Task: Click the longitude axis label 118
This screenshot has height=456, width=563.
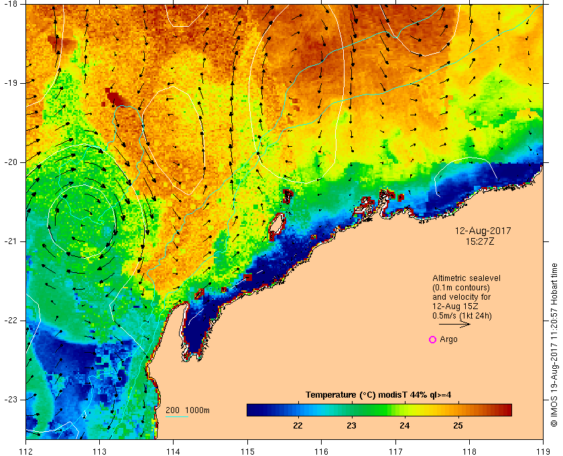Action: coord(469,451)
